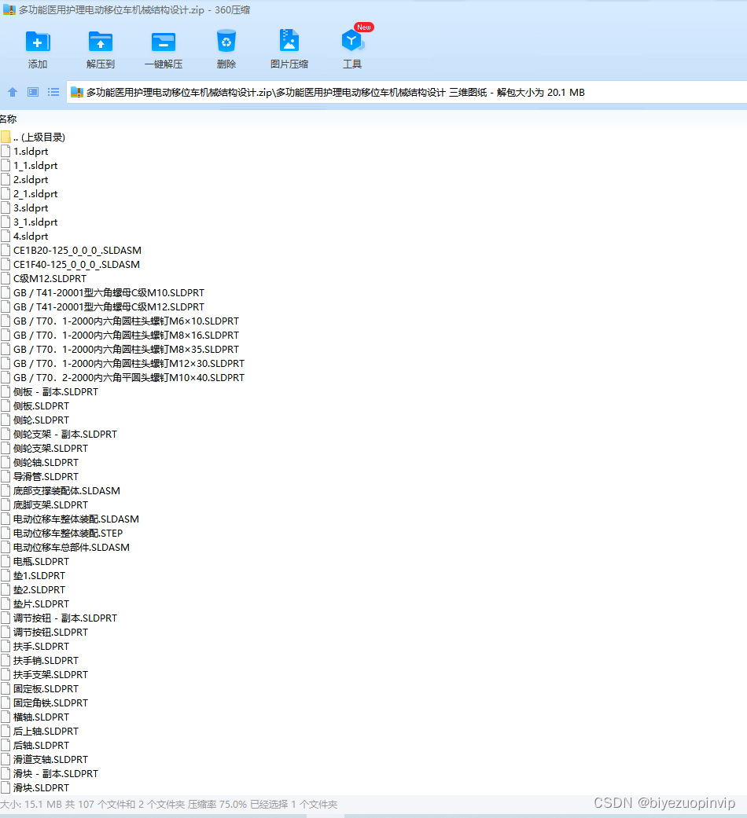Click the 360压缩 app icon in title bar

tap(9, 9)
